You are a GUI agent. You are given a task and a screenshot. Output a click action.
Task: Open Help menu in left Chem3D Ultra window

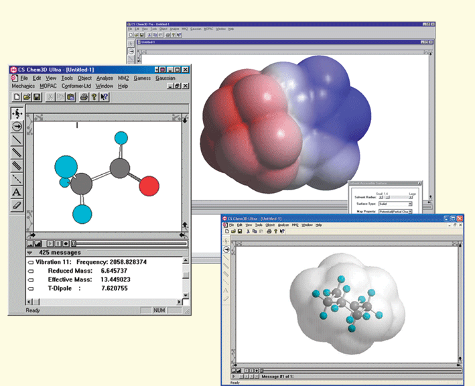tap(123, 86)
